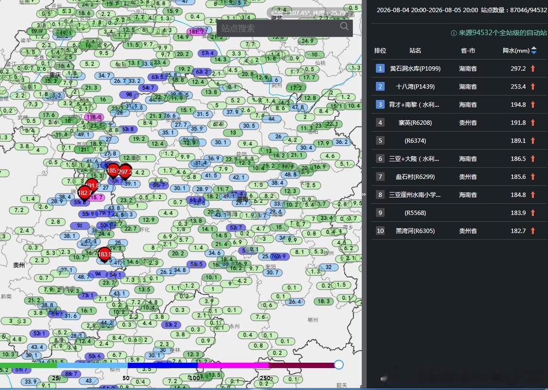Click the up arrow in 盘石村 row

533,177
